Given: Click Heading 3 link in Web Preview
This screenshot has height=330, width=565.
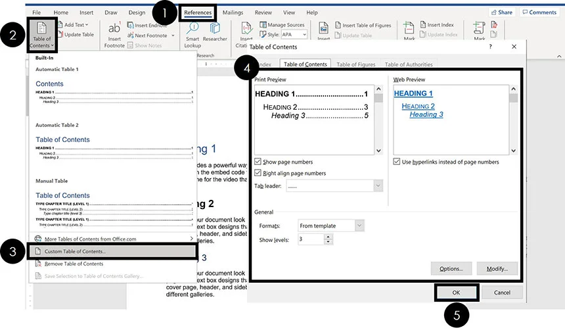Looking at the screenshot, I should coord(426,114).
